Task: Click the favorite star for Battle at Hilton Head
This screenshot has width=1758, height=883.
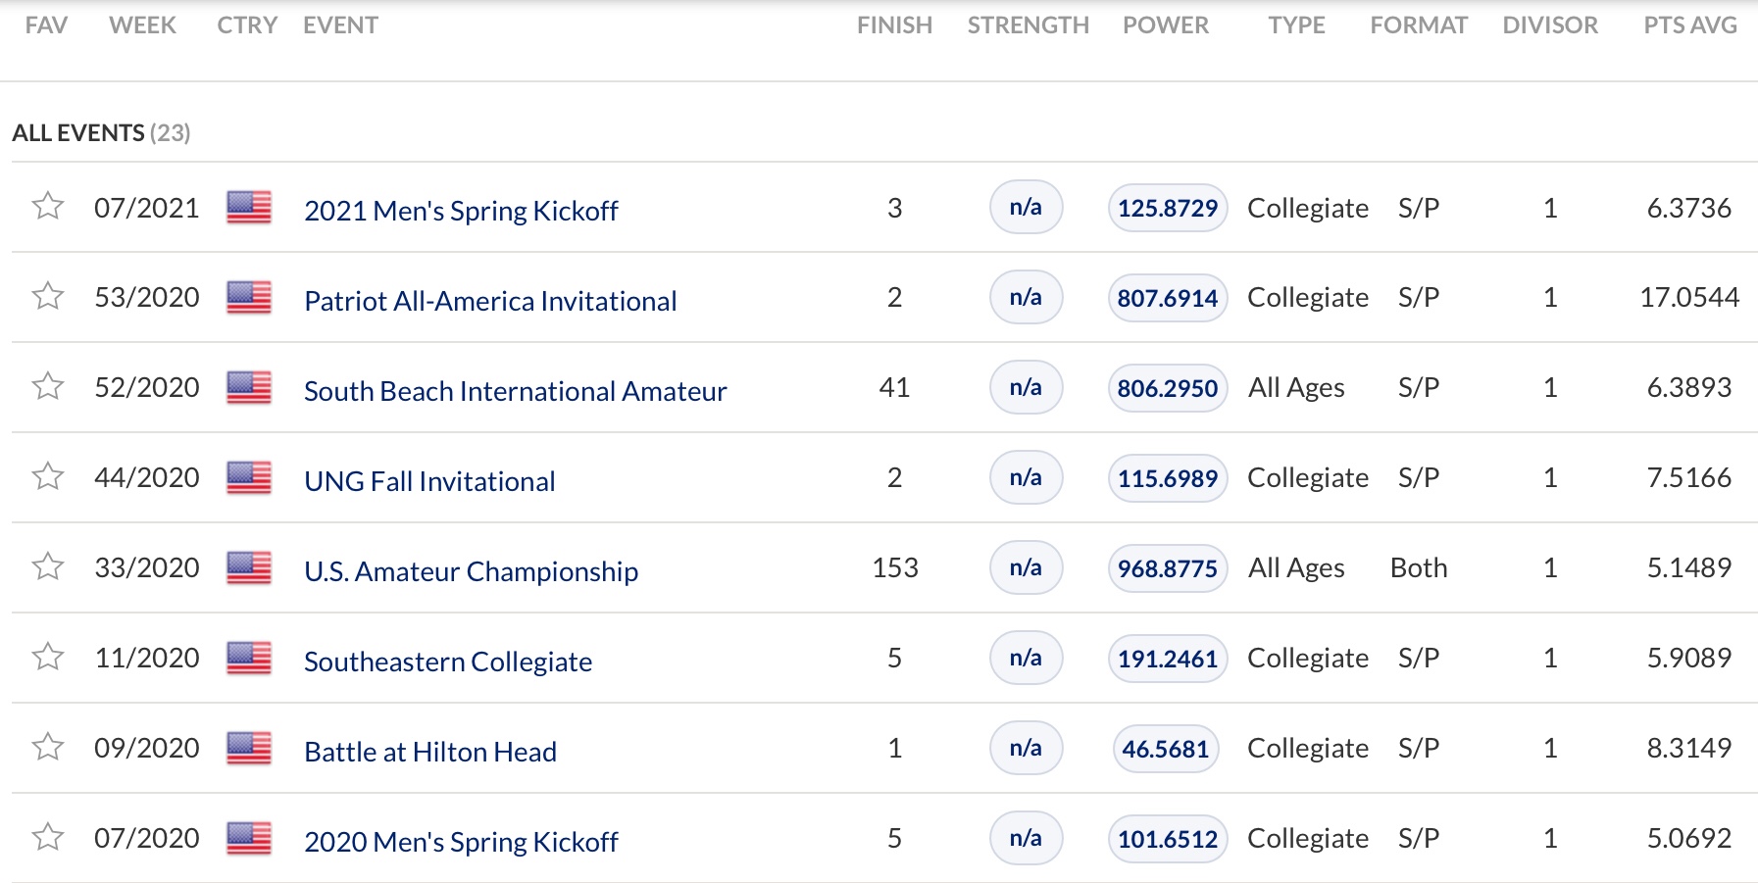Action: [x=48, y=748]
